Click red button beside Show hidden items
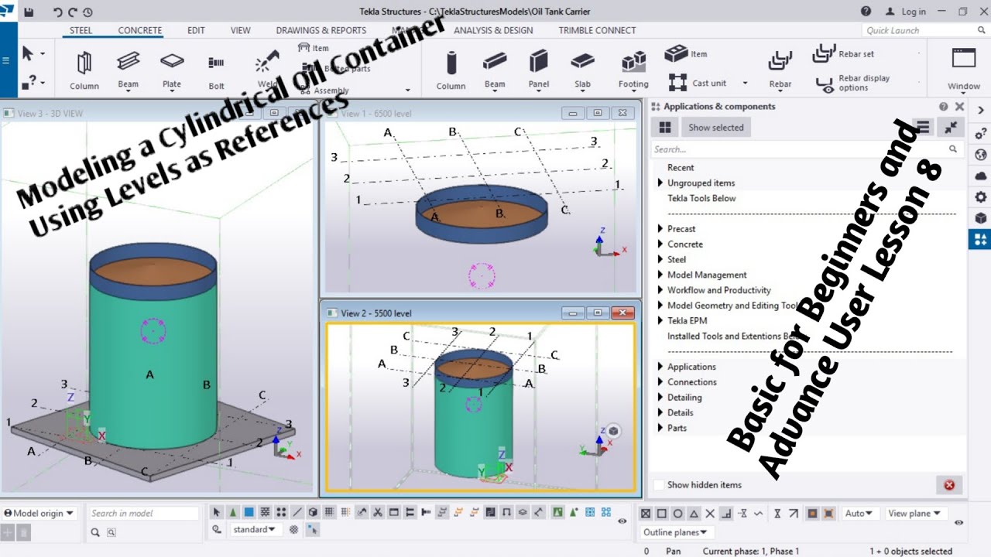This screenshot has width=991, height=557. [949, 485]
